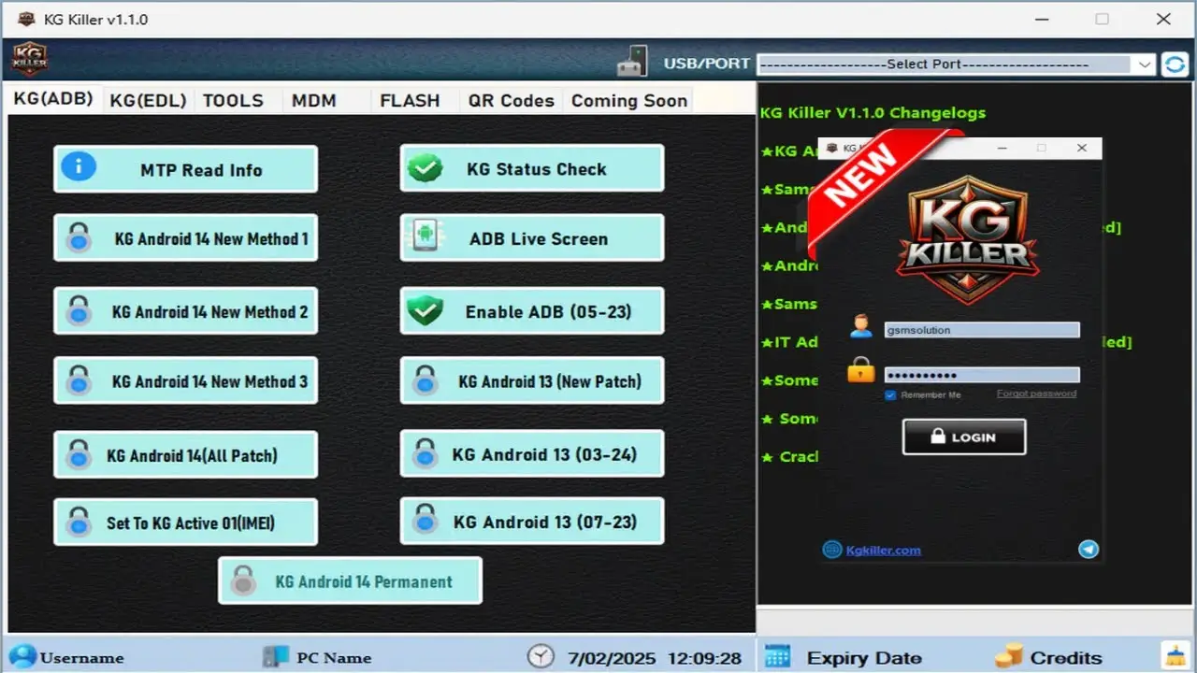Screen dimensions: 1197x673
Task: Visit the Kgkiller.com link
Action: click(883, 551)
